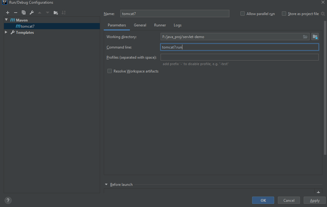Open the Runner tab
Image resolution: width=327 pixels, height=207 pixels.
coord(160,25)
